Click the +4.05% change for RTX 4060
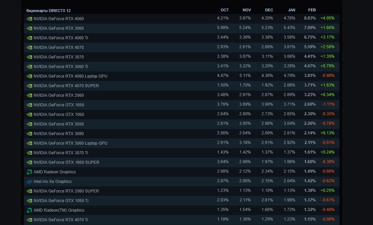The image size is (373, 225). (x=327, y=18)
